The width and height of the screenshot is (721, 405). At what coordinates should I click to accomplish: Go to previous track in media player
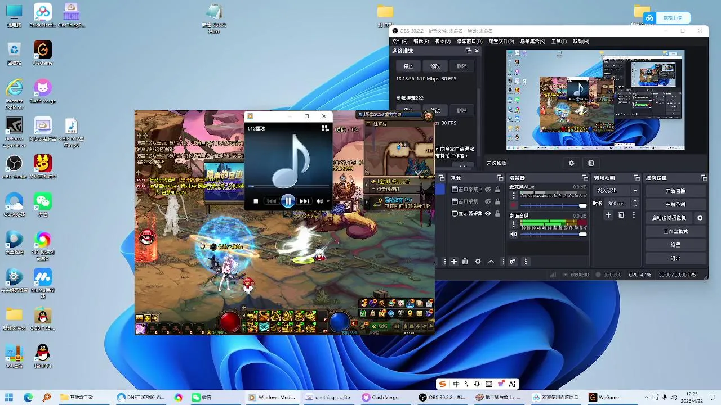(272, 201)
